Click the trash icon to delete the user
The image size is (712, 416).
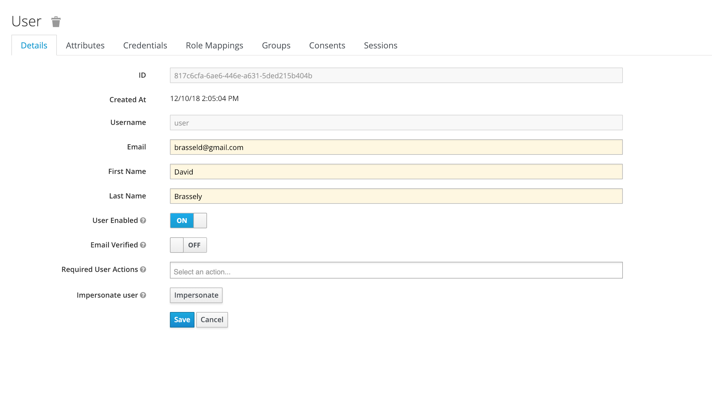[x=56, y=21]
